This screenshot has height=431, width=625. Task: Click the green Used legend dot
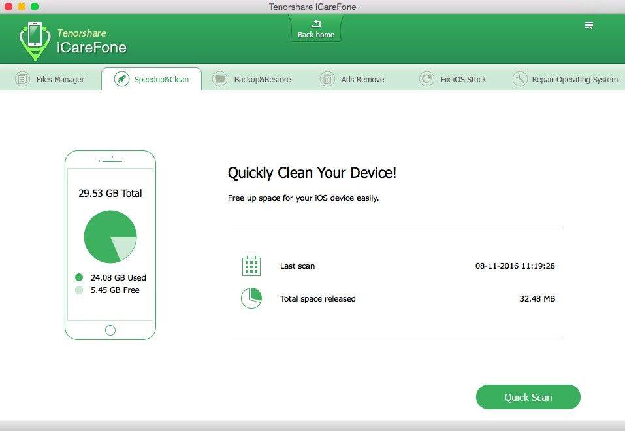coord(79,277)
